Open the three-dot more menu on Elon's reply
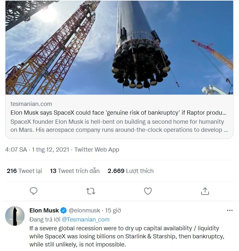Viewport: 239px width, 251px height. click(230, 211)
